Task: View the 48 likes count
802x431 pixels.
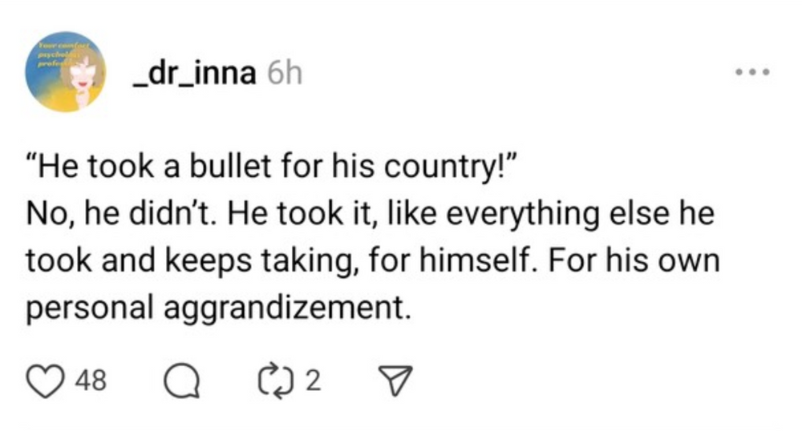Action: tap(89, 381)
